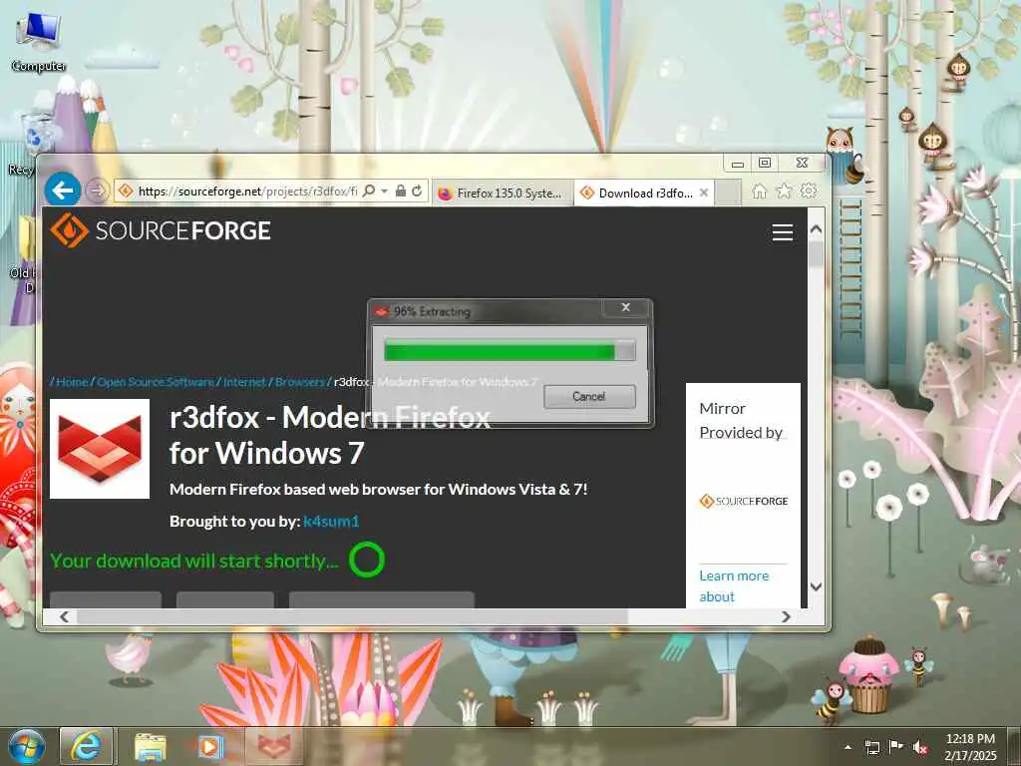Close the 96% Extracting dialog
This screenshot has width=1021, height=766.
(x=626, y=307)
